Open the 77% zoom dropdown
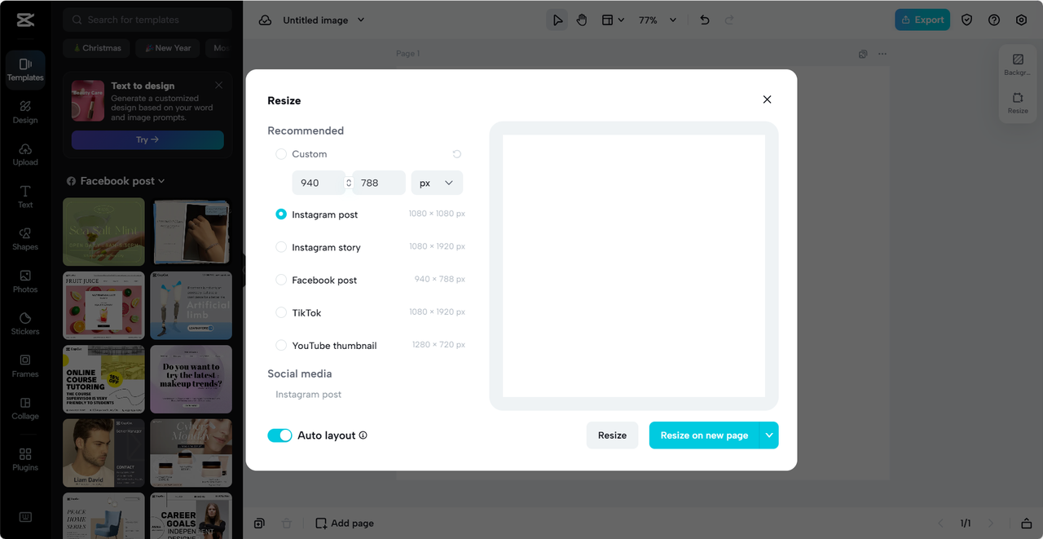The width and height of the screenshot is (1043, 539). pyautogui.click(x=658, y=20)
